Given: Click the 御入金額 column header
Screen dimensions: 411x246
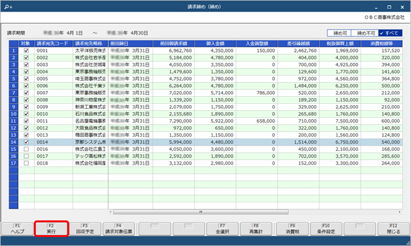Looking at the screenshot, I should coord(215,44).
